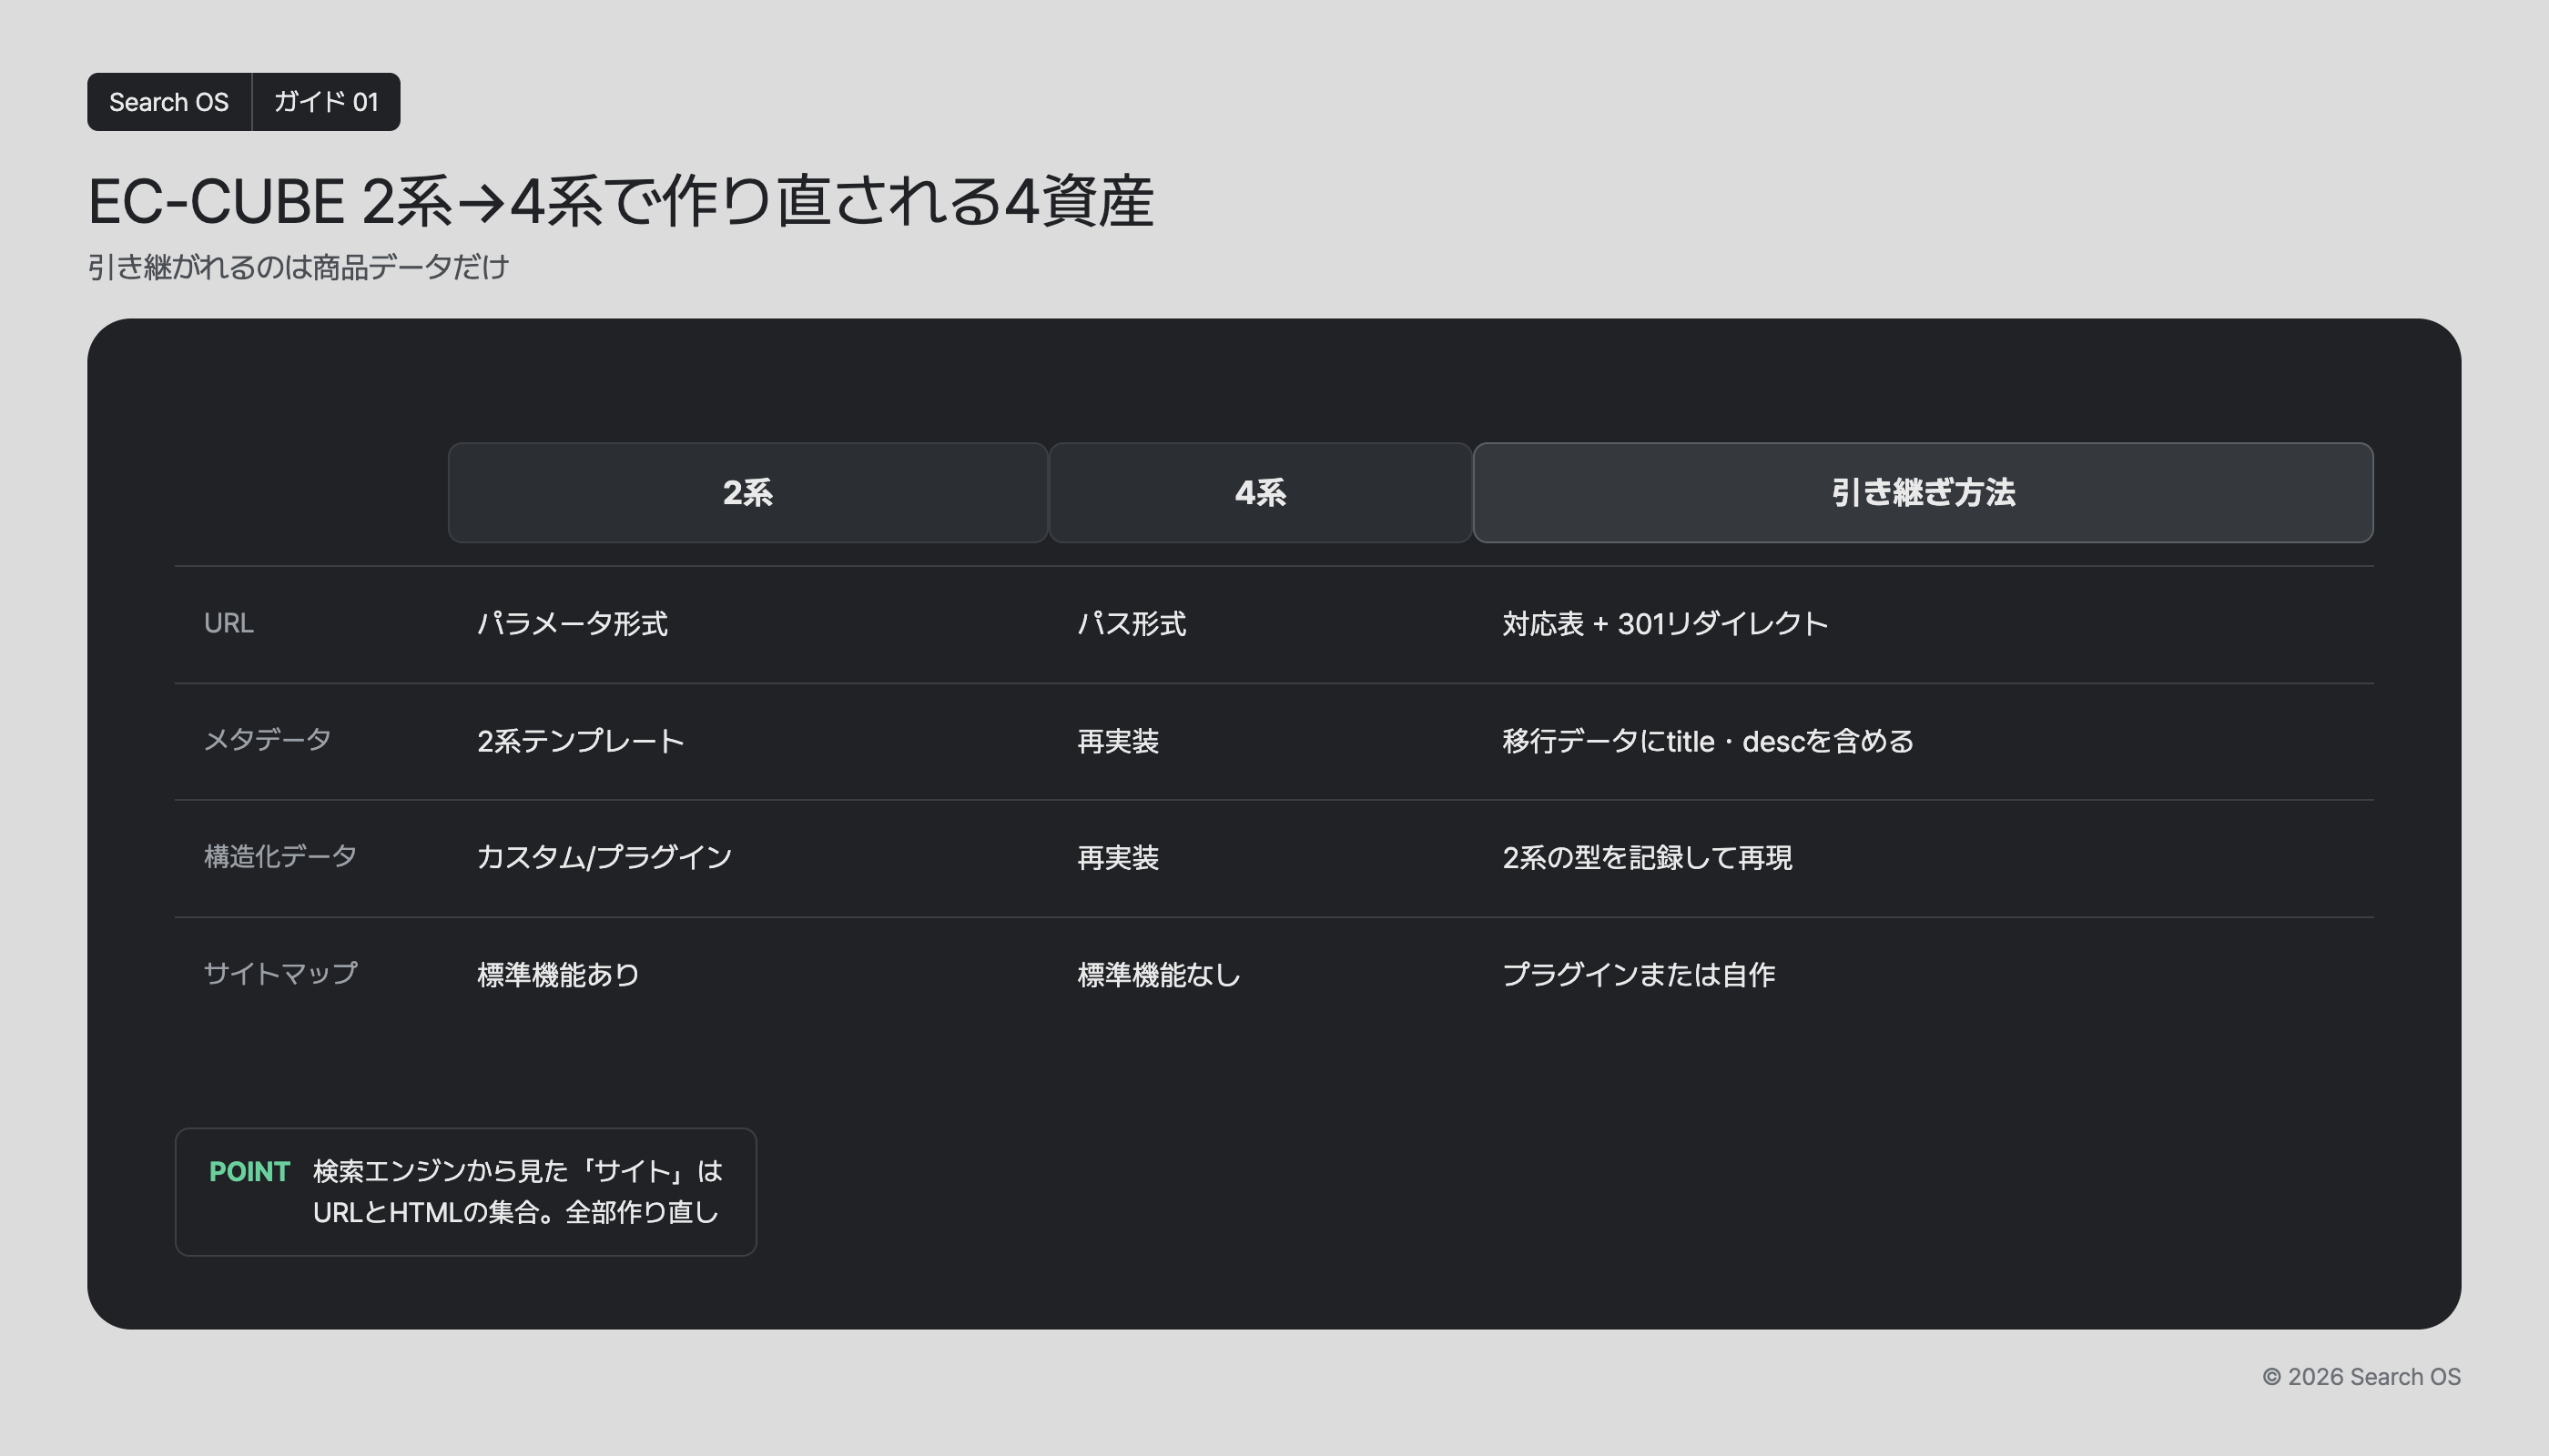Click the 構造化データ row label

tap(280, 857)
